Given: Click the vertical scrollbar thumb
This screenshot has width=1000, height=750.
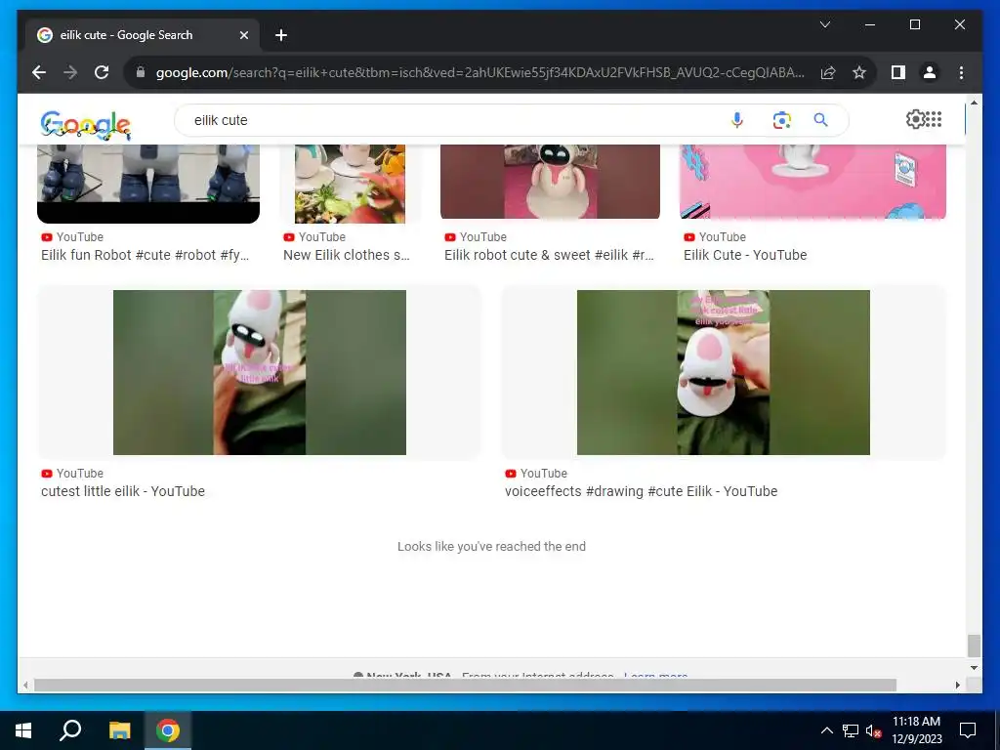Looking at the screenshot, I should (x=974, y=646).
